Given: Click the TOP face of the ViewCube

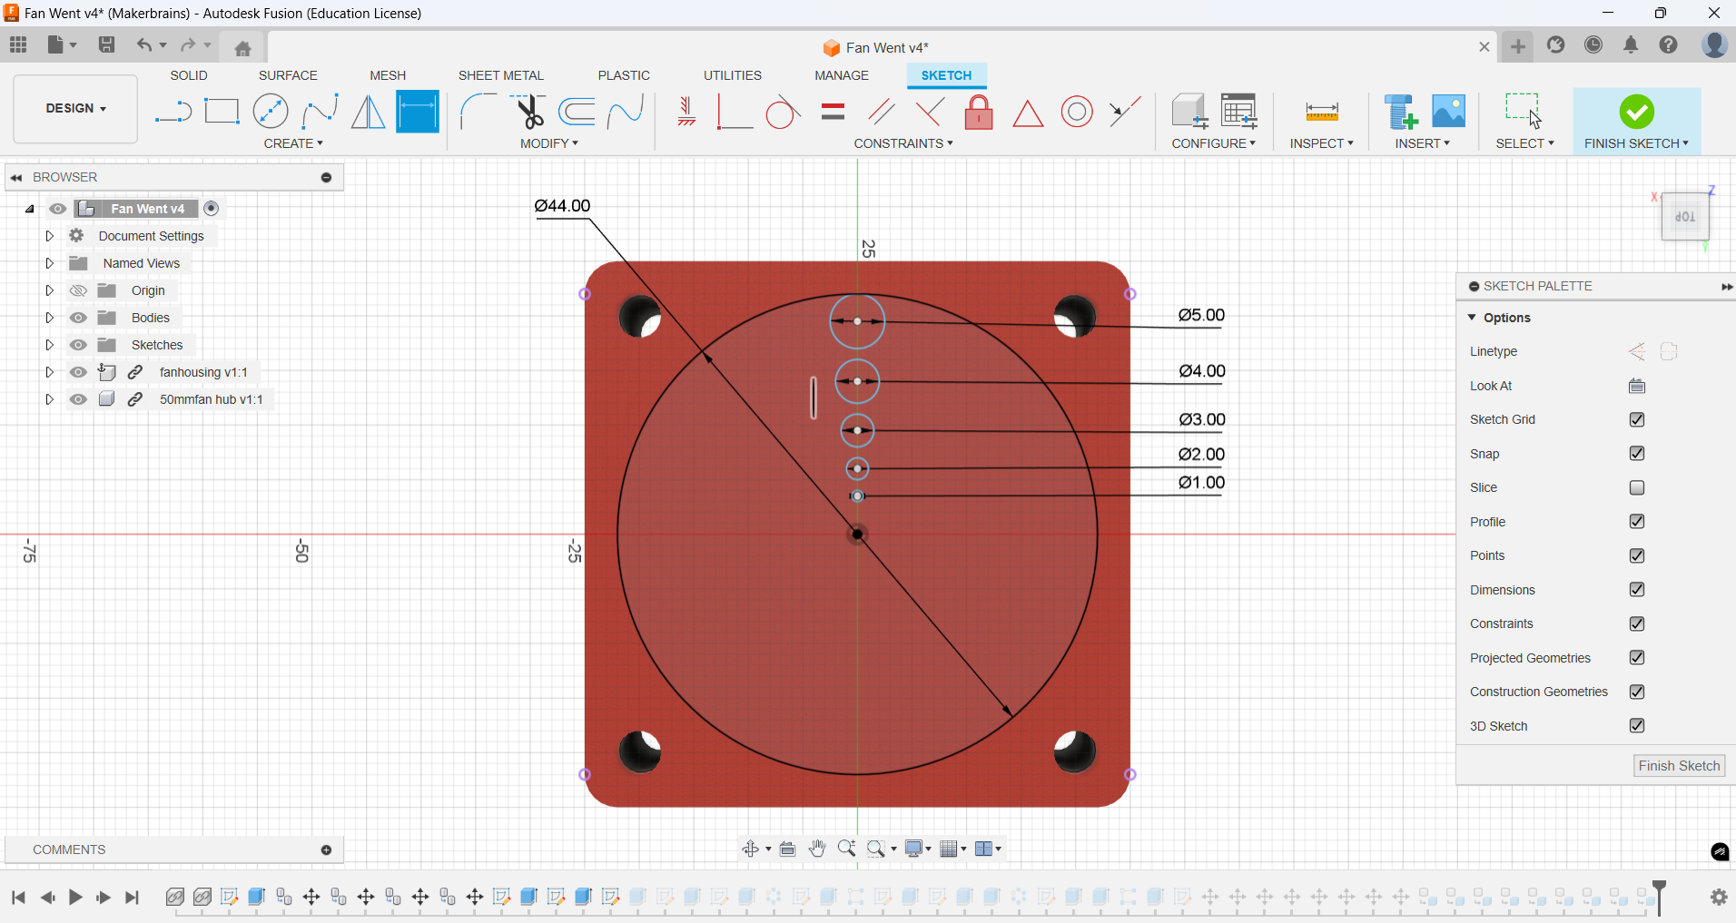Looking at the screenshot, I should (1686, 216).
